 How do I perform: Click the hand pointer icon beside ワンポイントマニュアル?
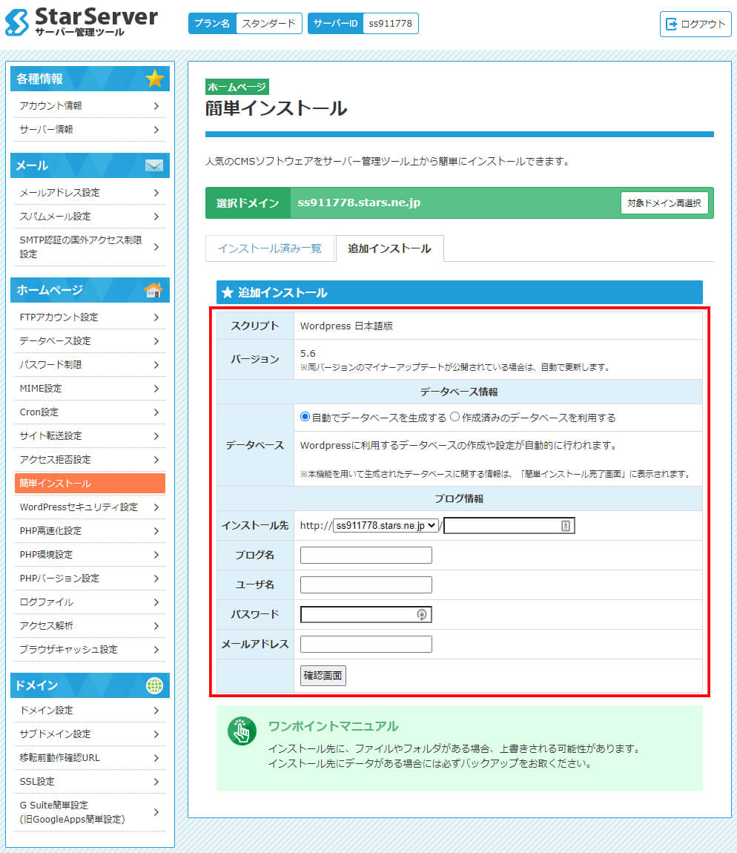242,731
